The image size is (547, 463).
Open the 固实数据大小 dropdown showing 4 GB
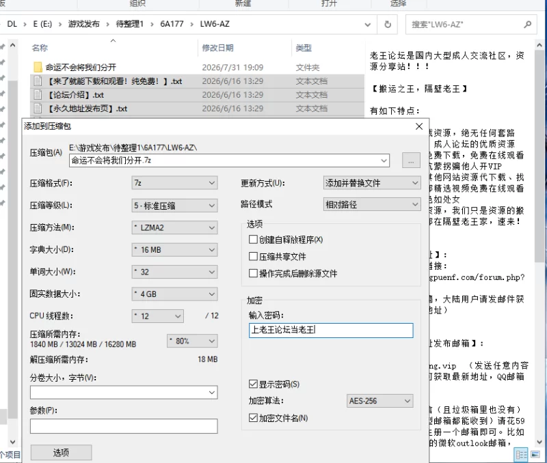(174, 294)
